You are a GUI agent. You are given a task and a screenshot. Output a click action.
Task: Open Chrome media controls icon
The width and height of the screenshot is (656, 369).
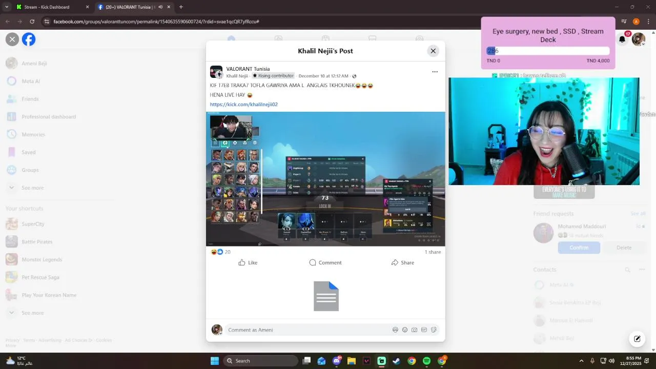tap(624, 22)
